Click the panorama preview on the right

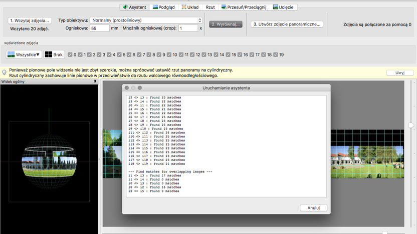click(367, 154)
